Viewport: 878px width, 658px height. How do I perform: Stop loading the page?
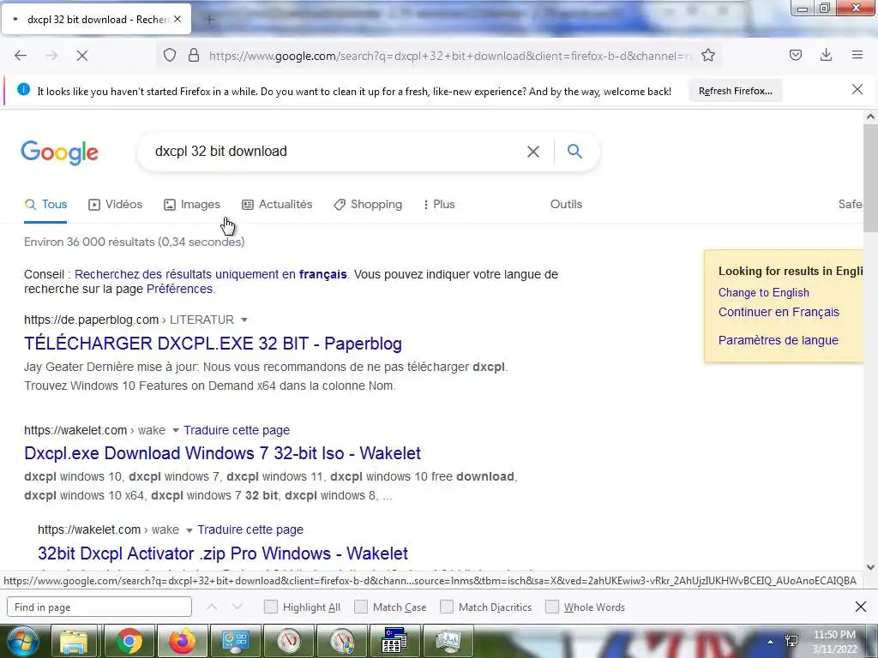click(x=82, y=56)
